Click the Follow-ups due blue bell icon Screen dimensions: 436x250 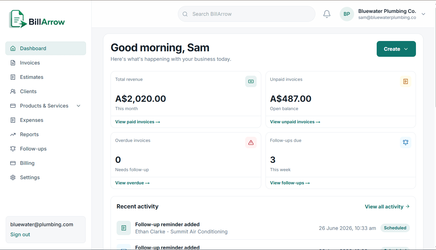tap(406, 142)
